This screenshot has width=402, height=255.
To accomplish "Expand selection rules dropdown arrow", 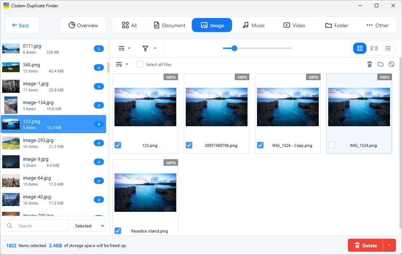I will (126, 64).
